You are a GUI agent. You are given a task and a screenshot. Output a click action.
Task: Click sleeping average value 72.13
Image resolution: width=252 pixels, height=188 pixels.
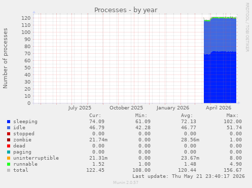(189, 122)
